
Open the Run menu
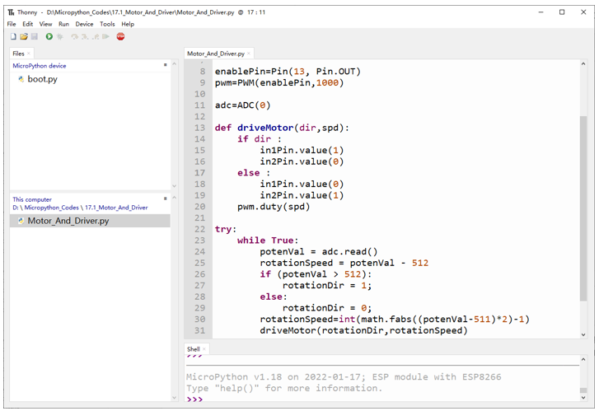tap(63, 24)
